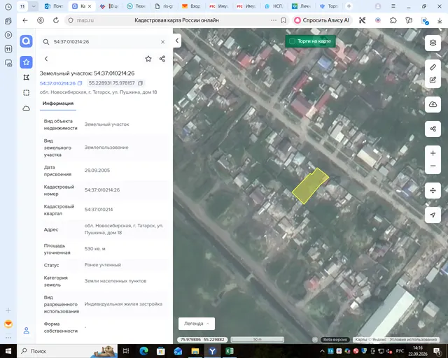Image resolution: width=448 pixels, height=358 pixels.
Task: Switch to the 'Торг' browser tab
Action: point(328,6)
